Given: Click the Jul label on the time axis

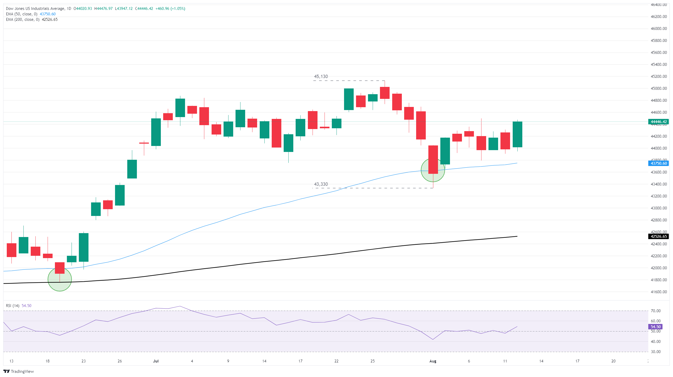Looking at the screenshot, I should (x=156, y=361).
